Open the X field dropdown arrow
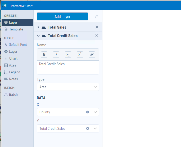This screenshot has height=147, width=181. coord(95,112)
